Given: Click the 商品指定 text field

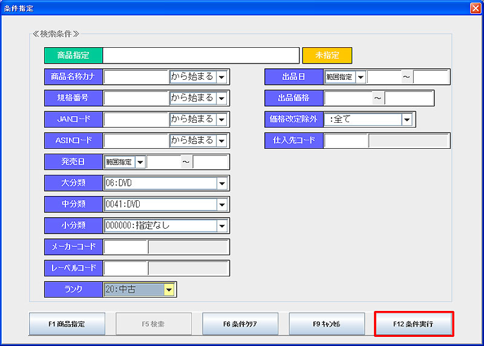Looking at the screenshot, I should coord(201,55).
